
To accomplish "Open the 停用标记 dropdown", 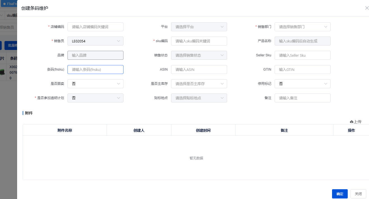I will pyautogui.click(x=302, y=84).
